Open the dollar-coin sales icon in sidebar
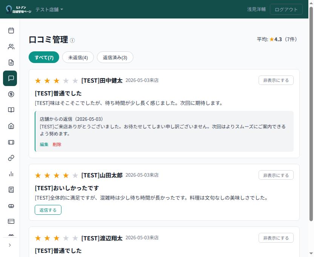This screenshot has height=257, width=314. coord(11,94)
